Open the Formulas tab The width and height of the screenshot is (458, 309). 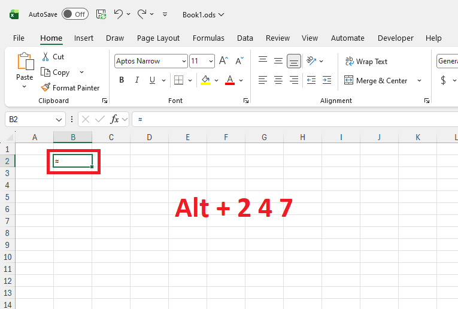[208, 38]
